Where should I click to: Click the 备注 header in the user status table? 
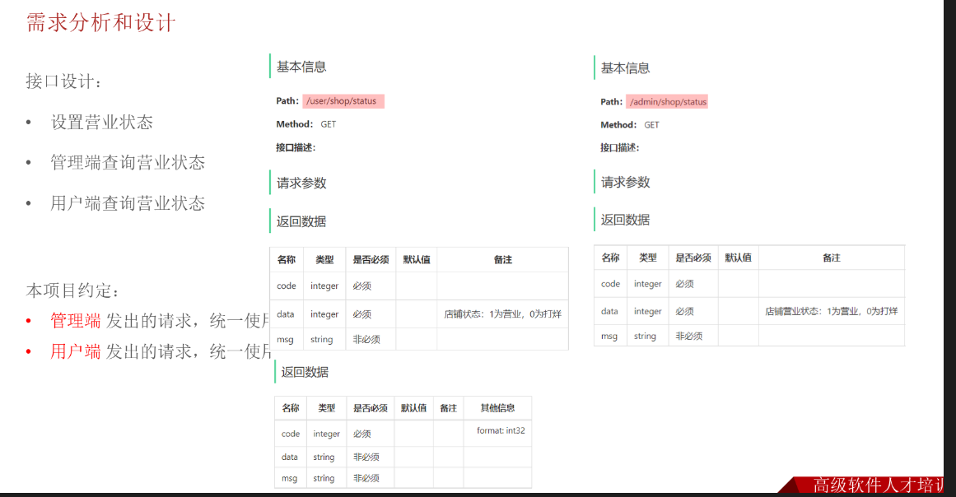[x=502, y=259]
